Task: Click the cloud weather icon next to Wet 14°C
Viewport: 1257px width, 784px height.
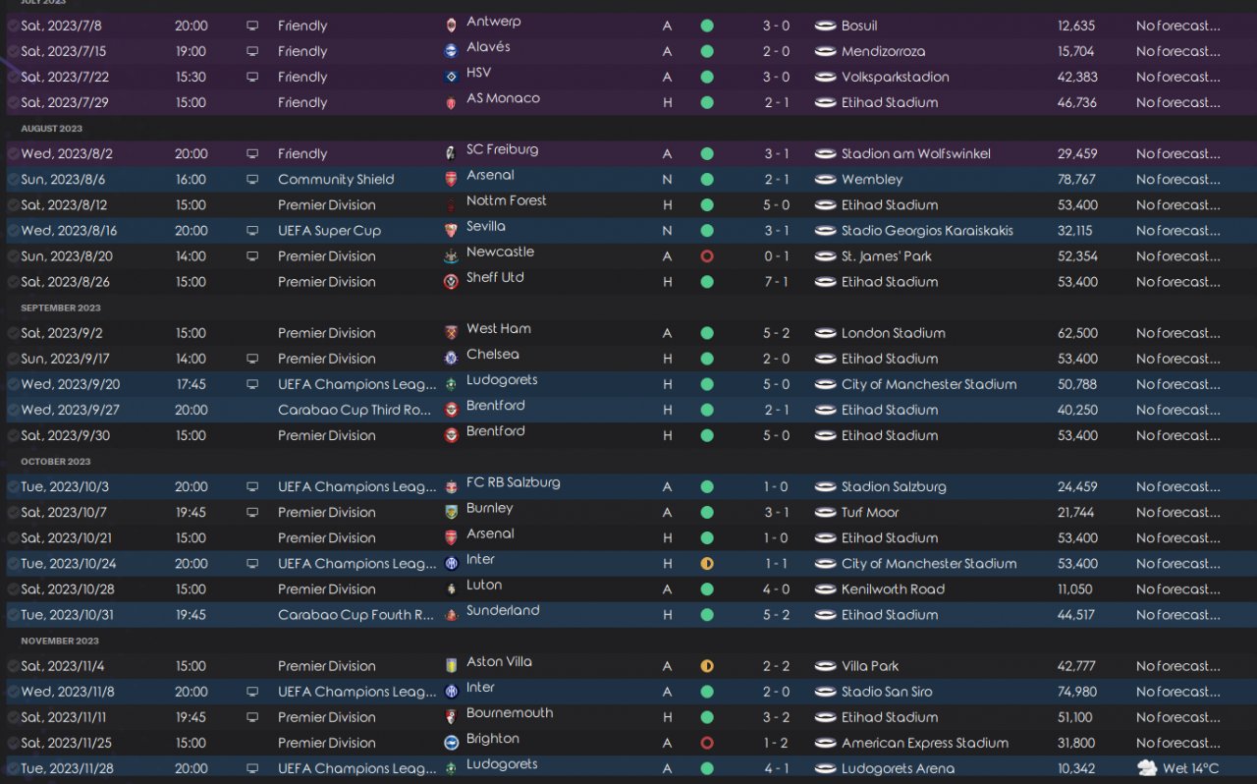Action: click(1147, 768)
